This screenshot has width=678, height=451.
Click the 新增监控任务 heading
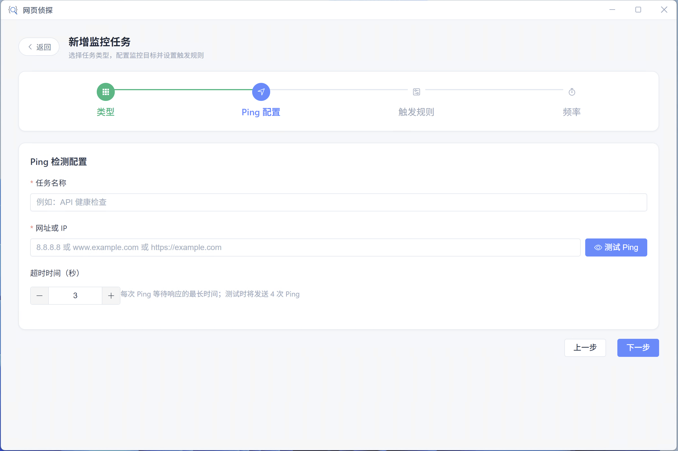tap(100, 42)
